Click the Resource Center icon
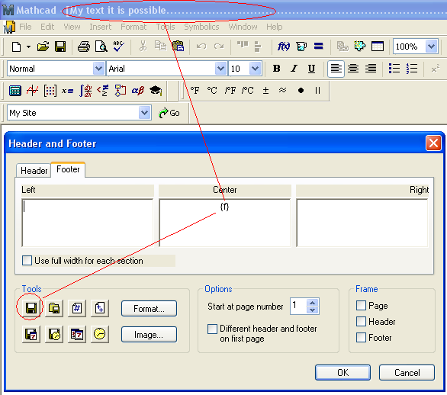This screenshot has width=447, height=395. point(360,46)
